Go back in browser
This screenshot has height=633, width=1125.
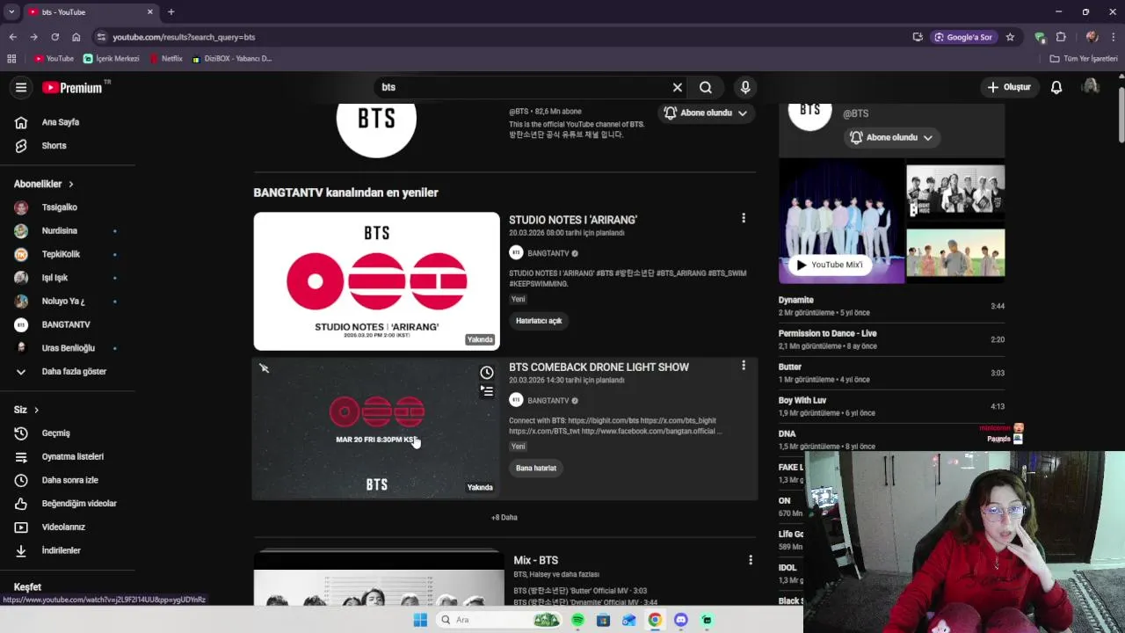[x=12, y=37]
